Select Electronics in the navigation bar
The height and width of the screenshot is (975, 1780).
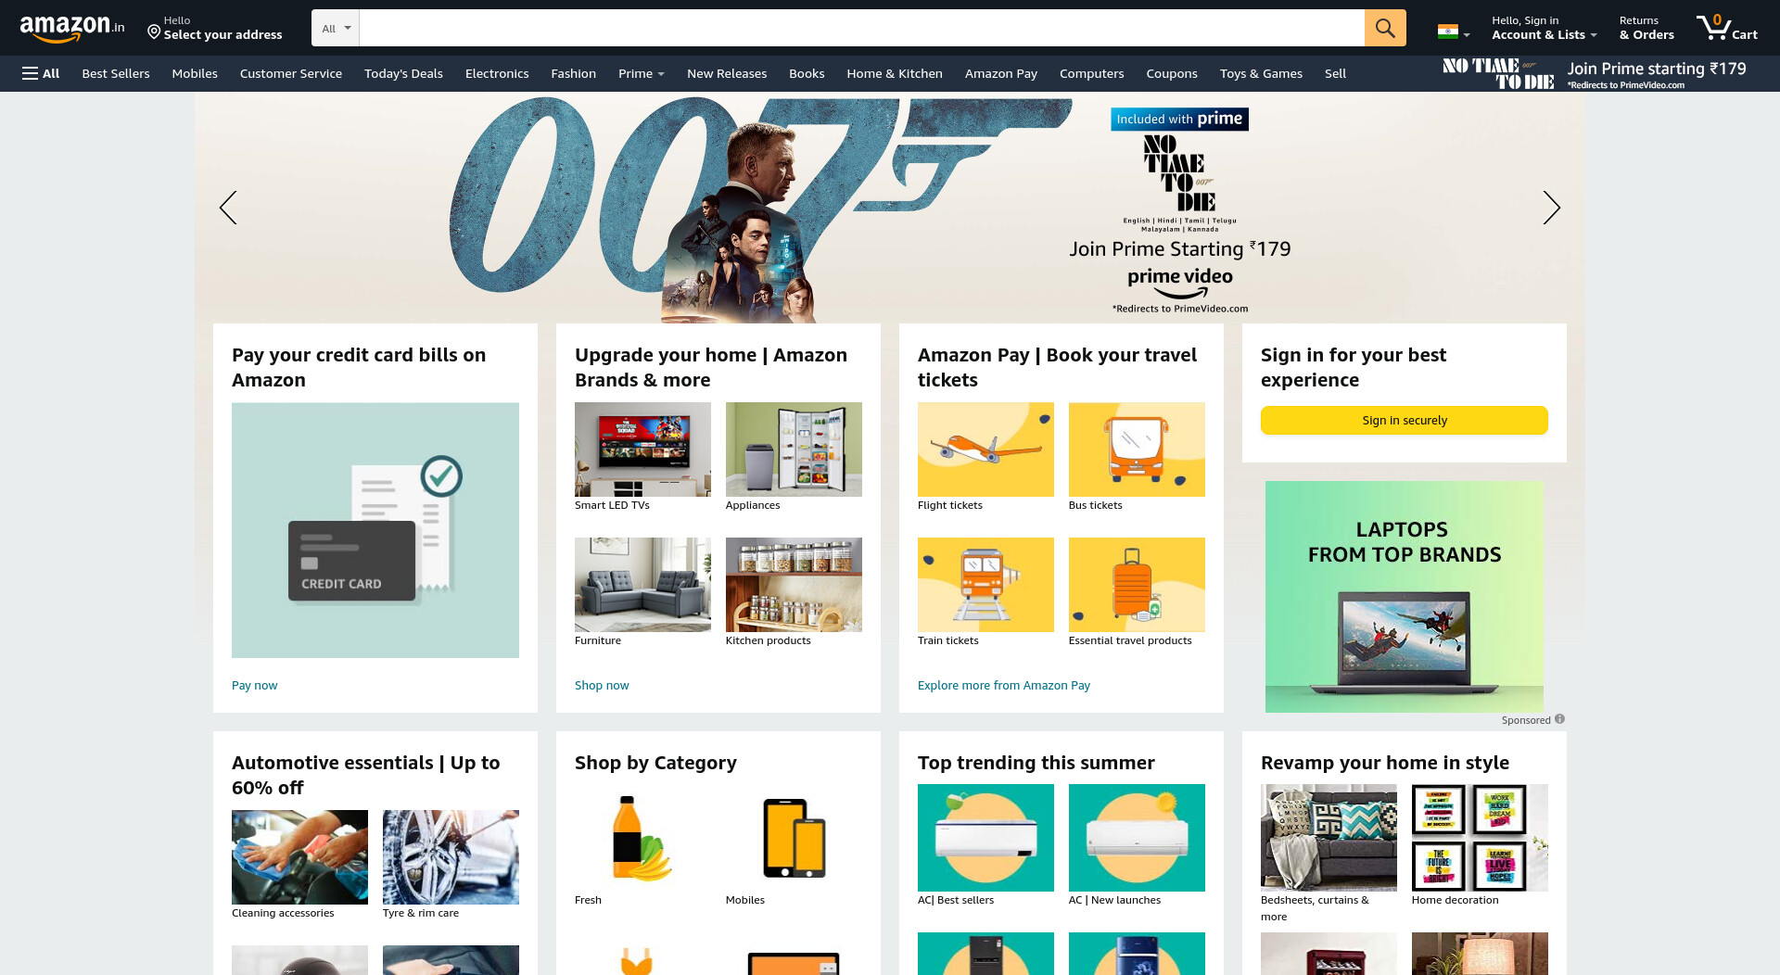tap(497, 73)
